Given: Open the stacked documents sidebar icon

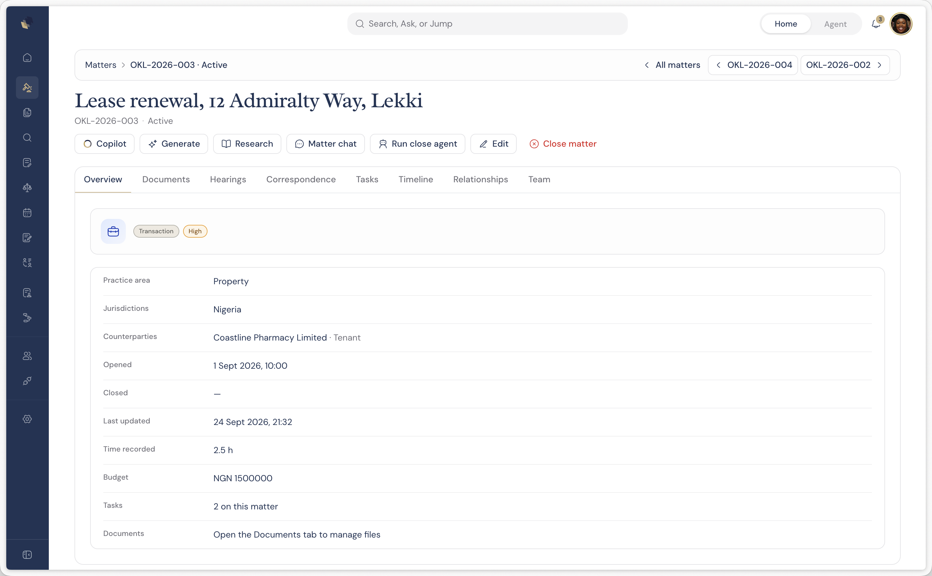Looking at the screenshot, I should click(x=27, y=113).
